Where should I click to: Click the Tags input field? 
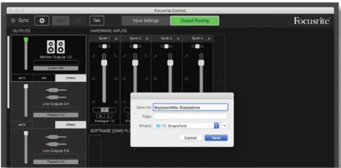[x=191, y=116]
